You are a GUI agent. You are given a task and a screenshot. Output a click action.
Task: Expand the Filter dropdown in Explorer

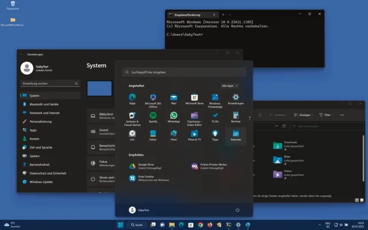(327, 115)
